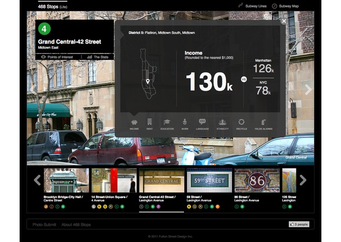View the False Alarms stat icon

pyautogui.click(x=263, y=122)
